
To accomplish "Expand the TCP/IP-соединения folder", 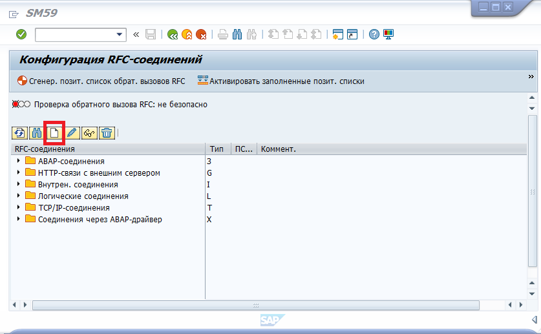I will pyautogui.click(x=19, y=207).
